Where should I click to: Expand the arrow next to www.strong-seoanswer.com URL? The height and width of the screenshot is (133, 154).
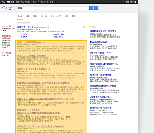(114, 99)
